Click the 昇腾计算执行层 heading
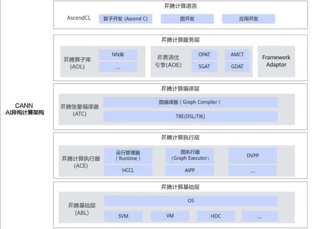This screenshot has width=314, height=229. click(180, 138)
